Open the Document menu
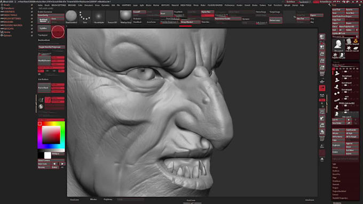 click(x=89, y=5)
